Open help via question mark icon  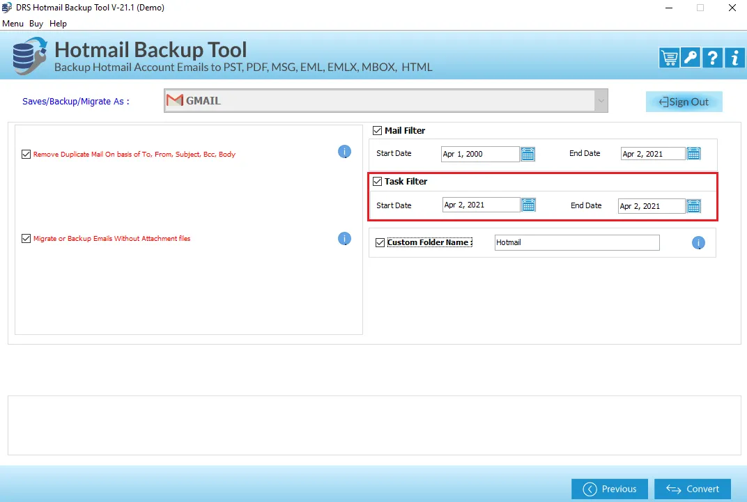coord(712,58)
